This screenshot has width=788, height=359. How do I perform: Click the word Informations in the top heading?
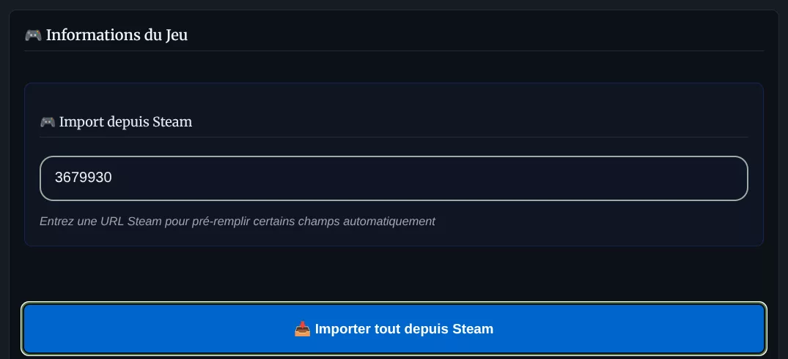[88, 35]
